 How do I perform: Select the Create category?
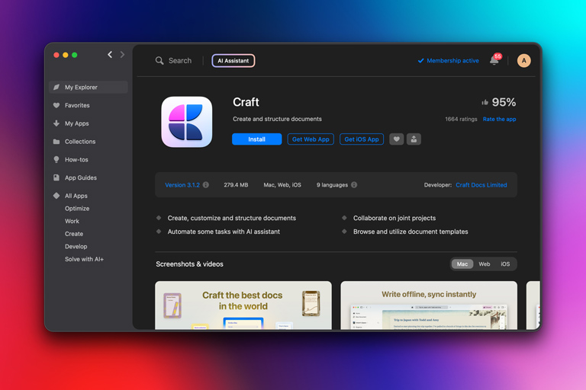tap(74, 234)
